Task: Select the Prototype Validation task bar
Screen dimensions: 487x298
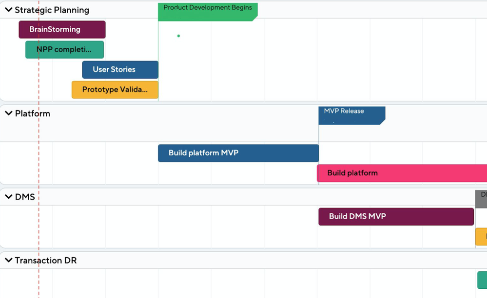Action: point(115,90)
